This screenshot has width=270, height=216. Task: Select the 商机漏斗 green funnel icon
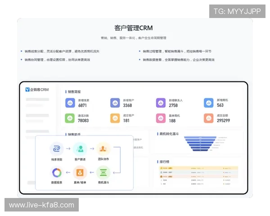103,172
